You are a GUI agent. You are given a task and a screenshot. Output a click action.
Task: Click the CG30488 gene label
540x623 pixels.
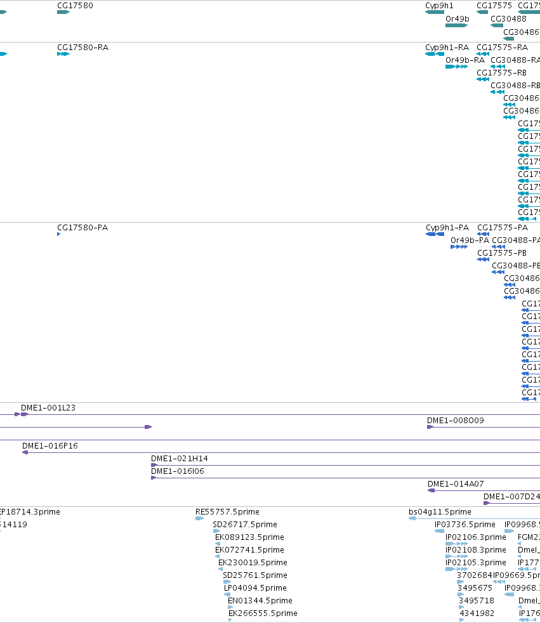click(508, 18)
